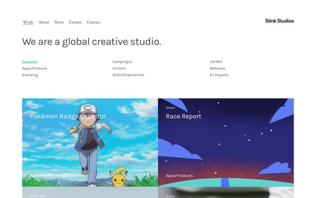The image size is (316, 198).
Task: Open Pokémon Badge Collector project title
Action: [x=68, y=116]
